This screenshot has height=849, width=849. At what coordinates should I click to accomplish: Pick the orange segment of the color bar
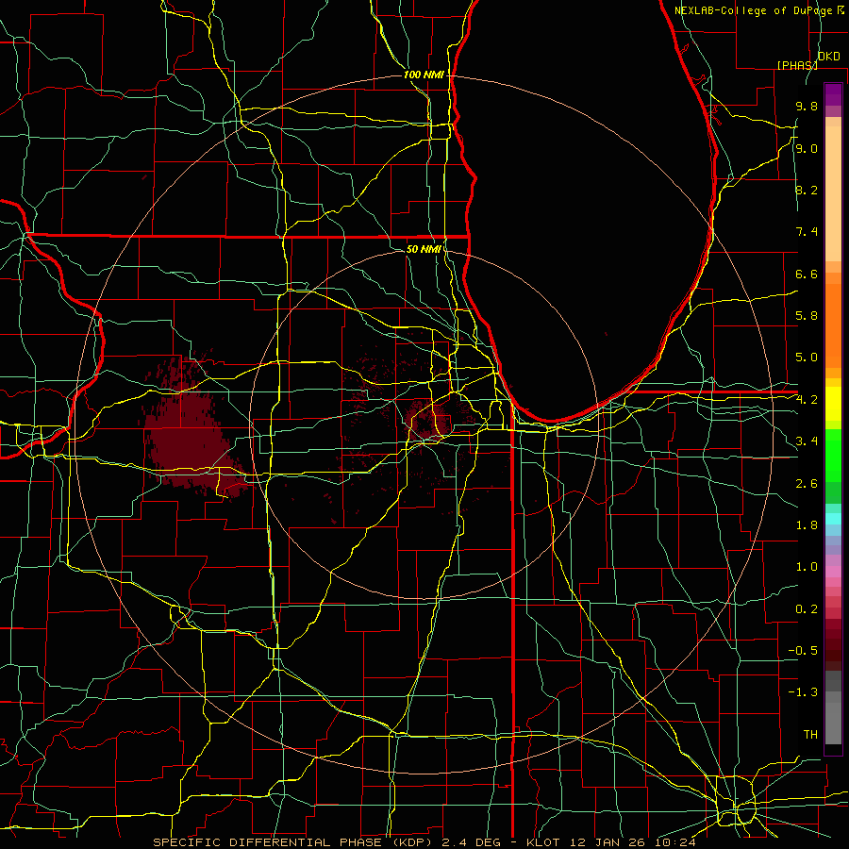833,325
